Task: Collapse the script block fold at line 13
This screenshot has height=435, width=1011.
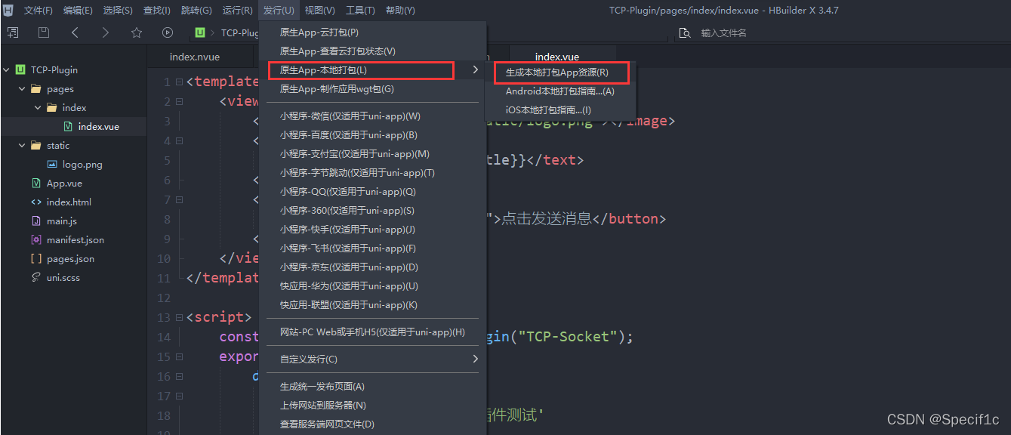Action: [x=179, y=317]
